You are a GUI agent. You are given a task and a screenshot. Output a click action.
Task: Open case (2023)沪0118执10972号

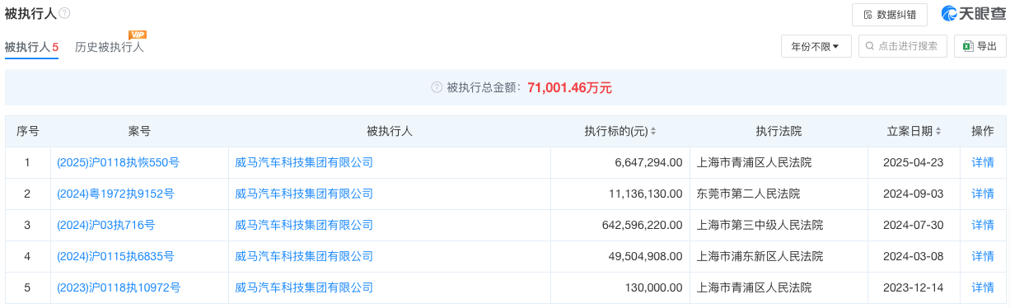point(119,287)
